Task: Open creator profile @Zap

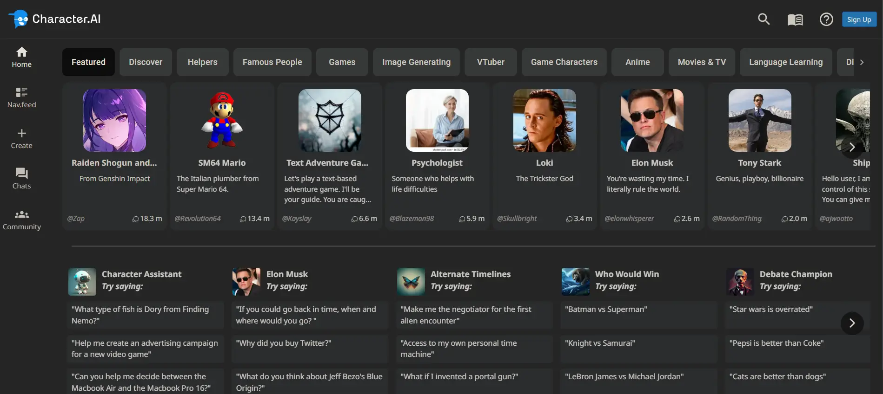Action: point(76,219)
